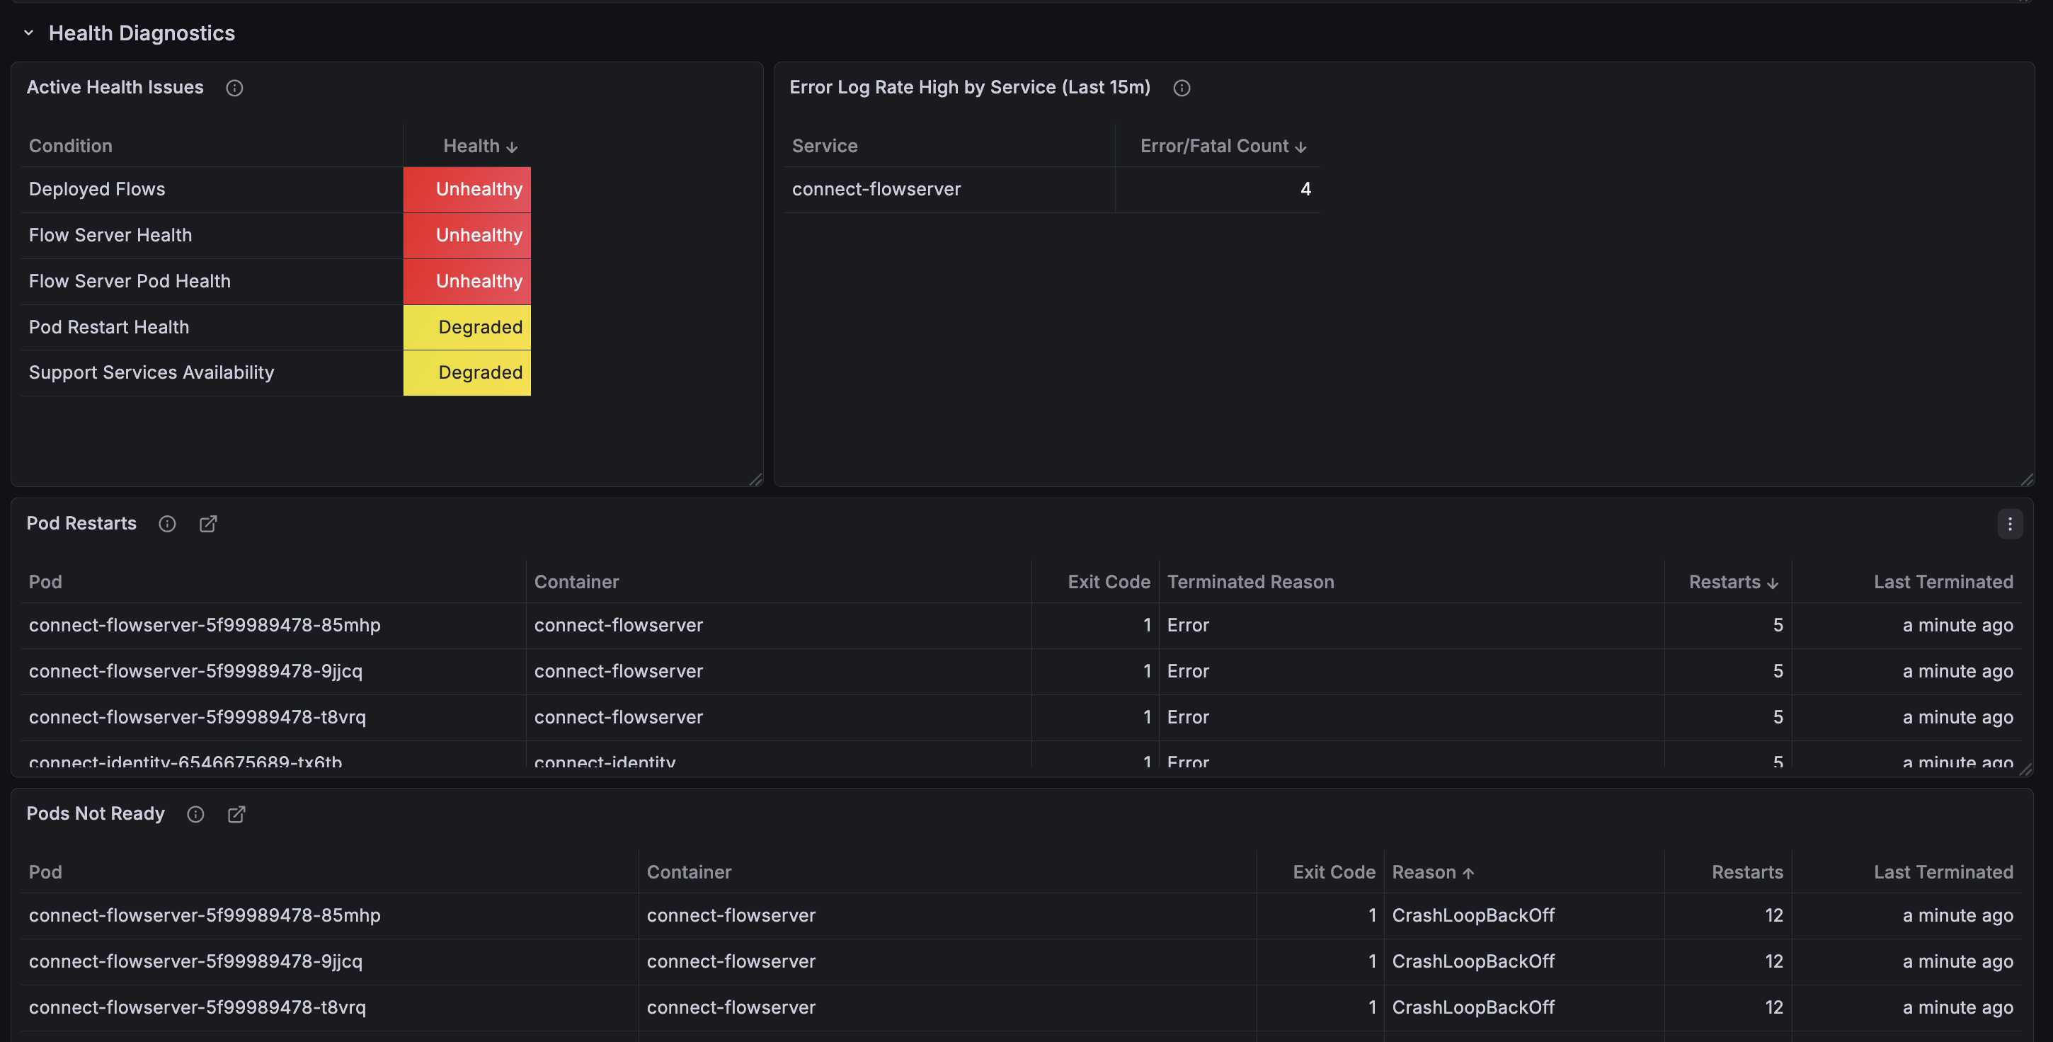
Task: Sort Pod Restarts by Restarts column
Action: (x=1734, y=582)
